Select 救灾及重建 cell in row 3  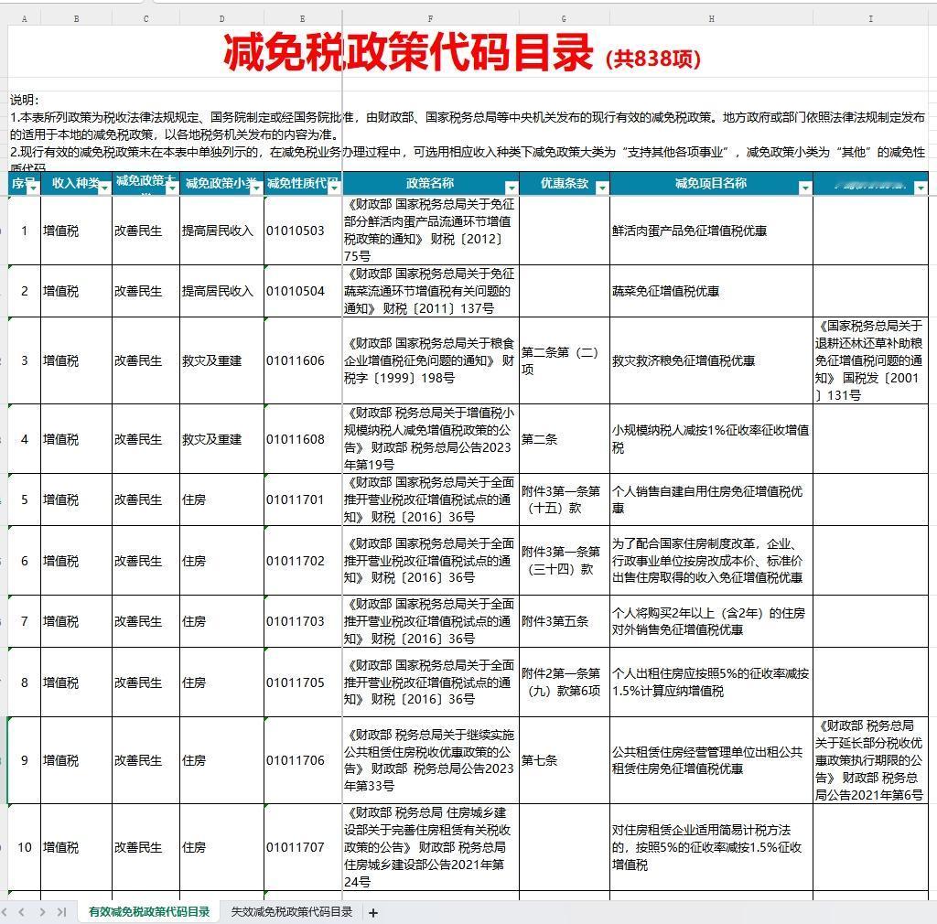[x=221, y=360]
